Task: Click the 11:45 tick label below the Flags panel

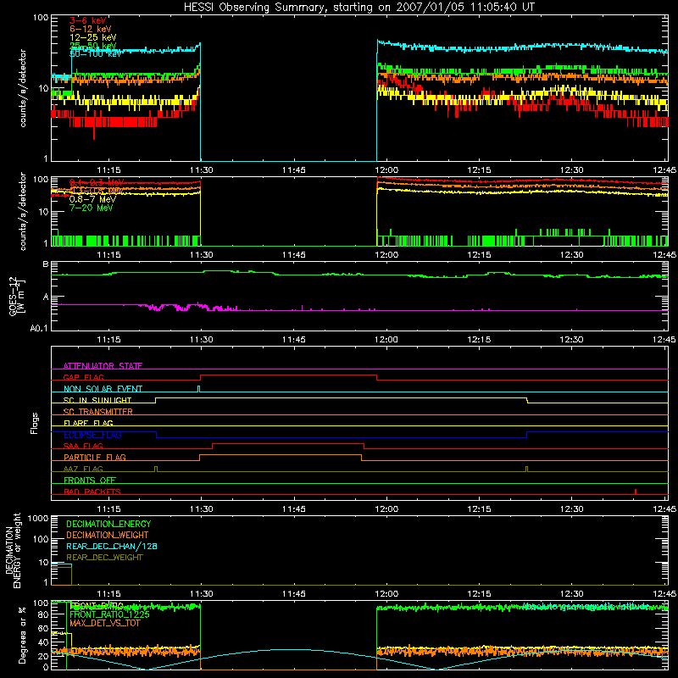Action: [293, 509]
